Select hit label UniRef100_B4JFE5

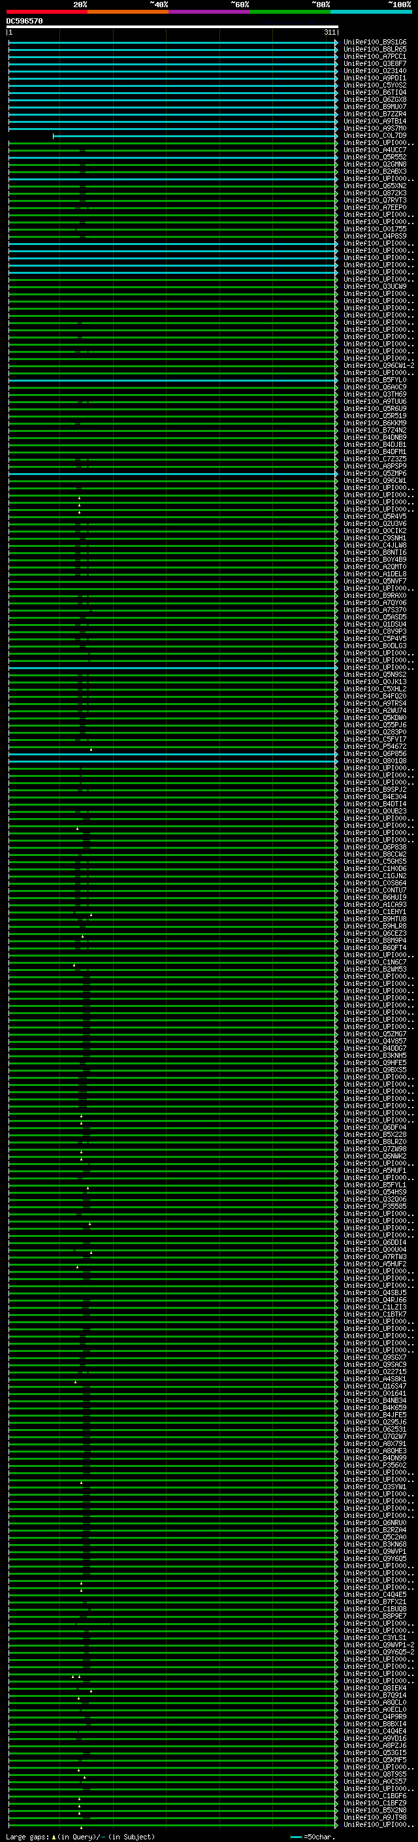(x=374, y=1416)
